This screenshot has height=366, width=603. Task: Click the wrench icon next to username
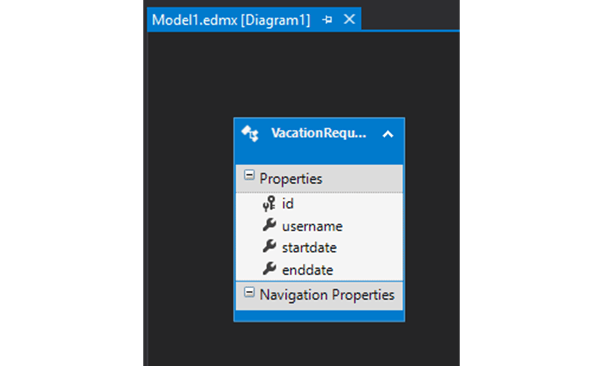[x=269, y=225]
